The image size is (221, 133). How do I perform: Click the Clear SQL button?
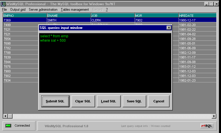pyautogui.click(x=83, y=101)
